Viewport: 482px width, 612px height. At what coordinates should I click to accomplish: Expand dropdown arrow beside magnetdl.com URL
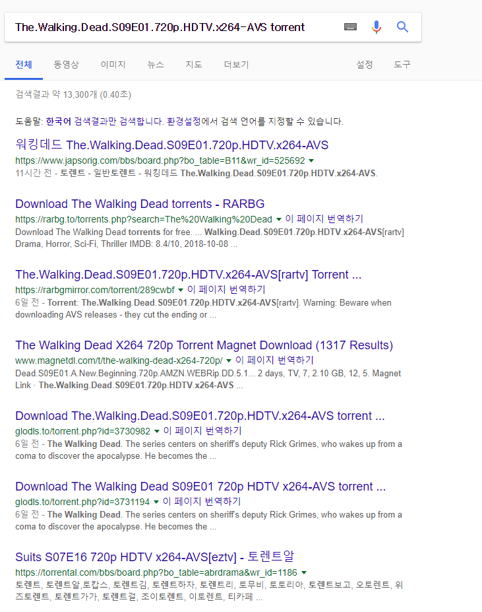point(229,360)
